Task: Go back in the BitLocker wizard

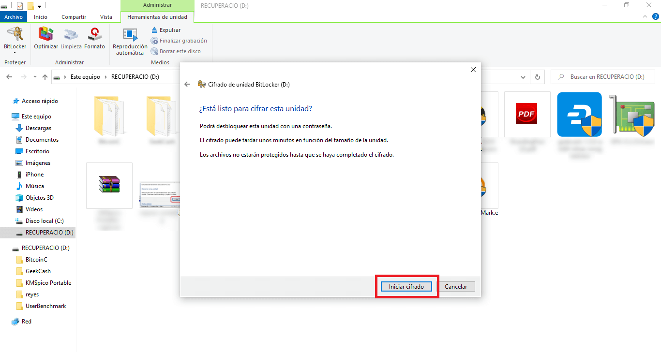Action: tap(188, 84)
